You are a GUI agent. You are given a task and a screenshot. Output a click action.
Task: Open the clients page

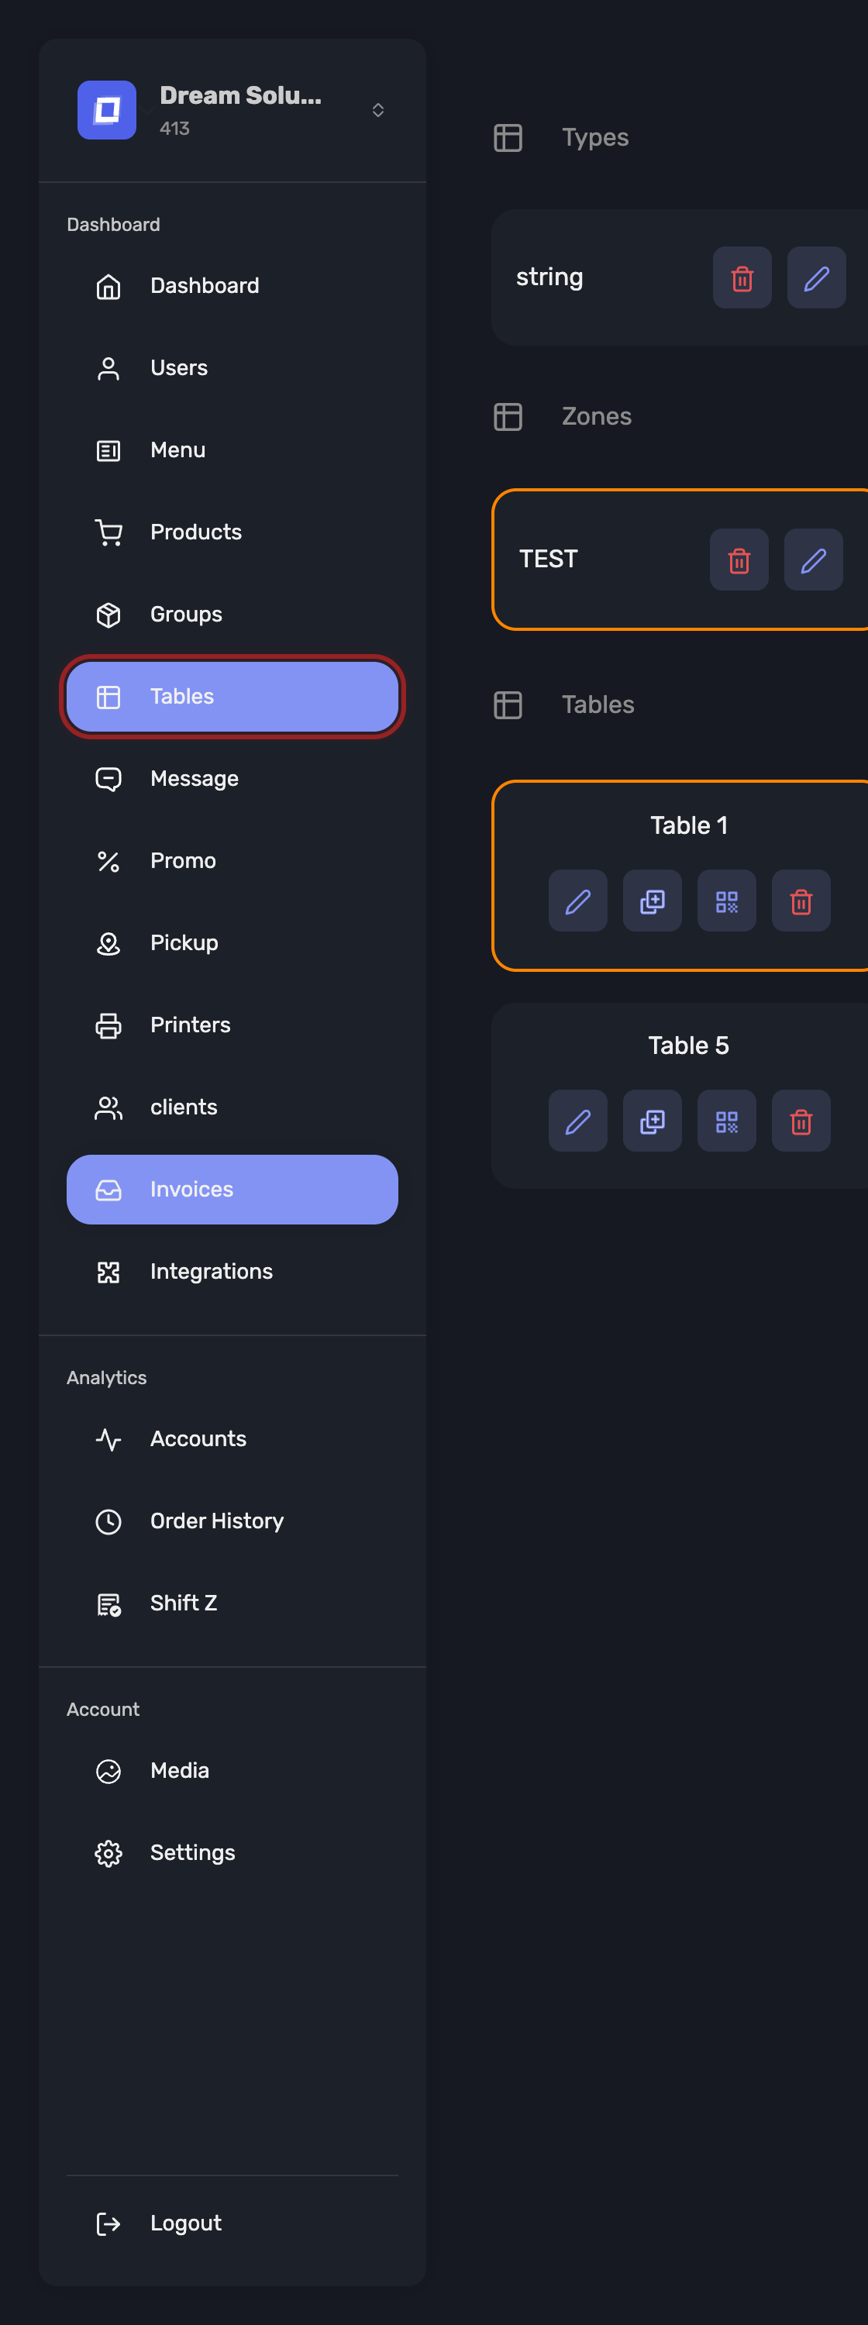pyautogui.click(x=232, y=1107)
